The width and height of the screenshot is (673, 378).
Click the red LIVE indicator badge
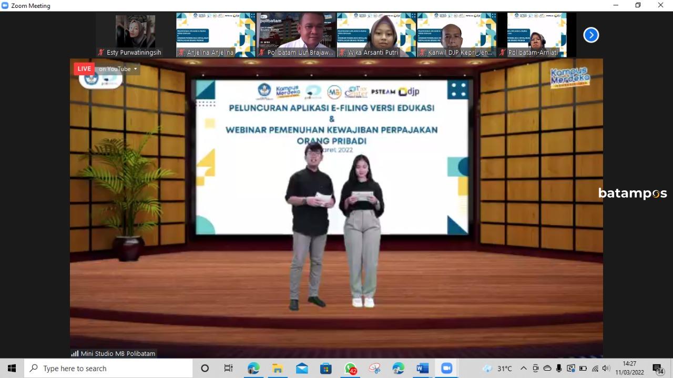84,69
